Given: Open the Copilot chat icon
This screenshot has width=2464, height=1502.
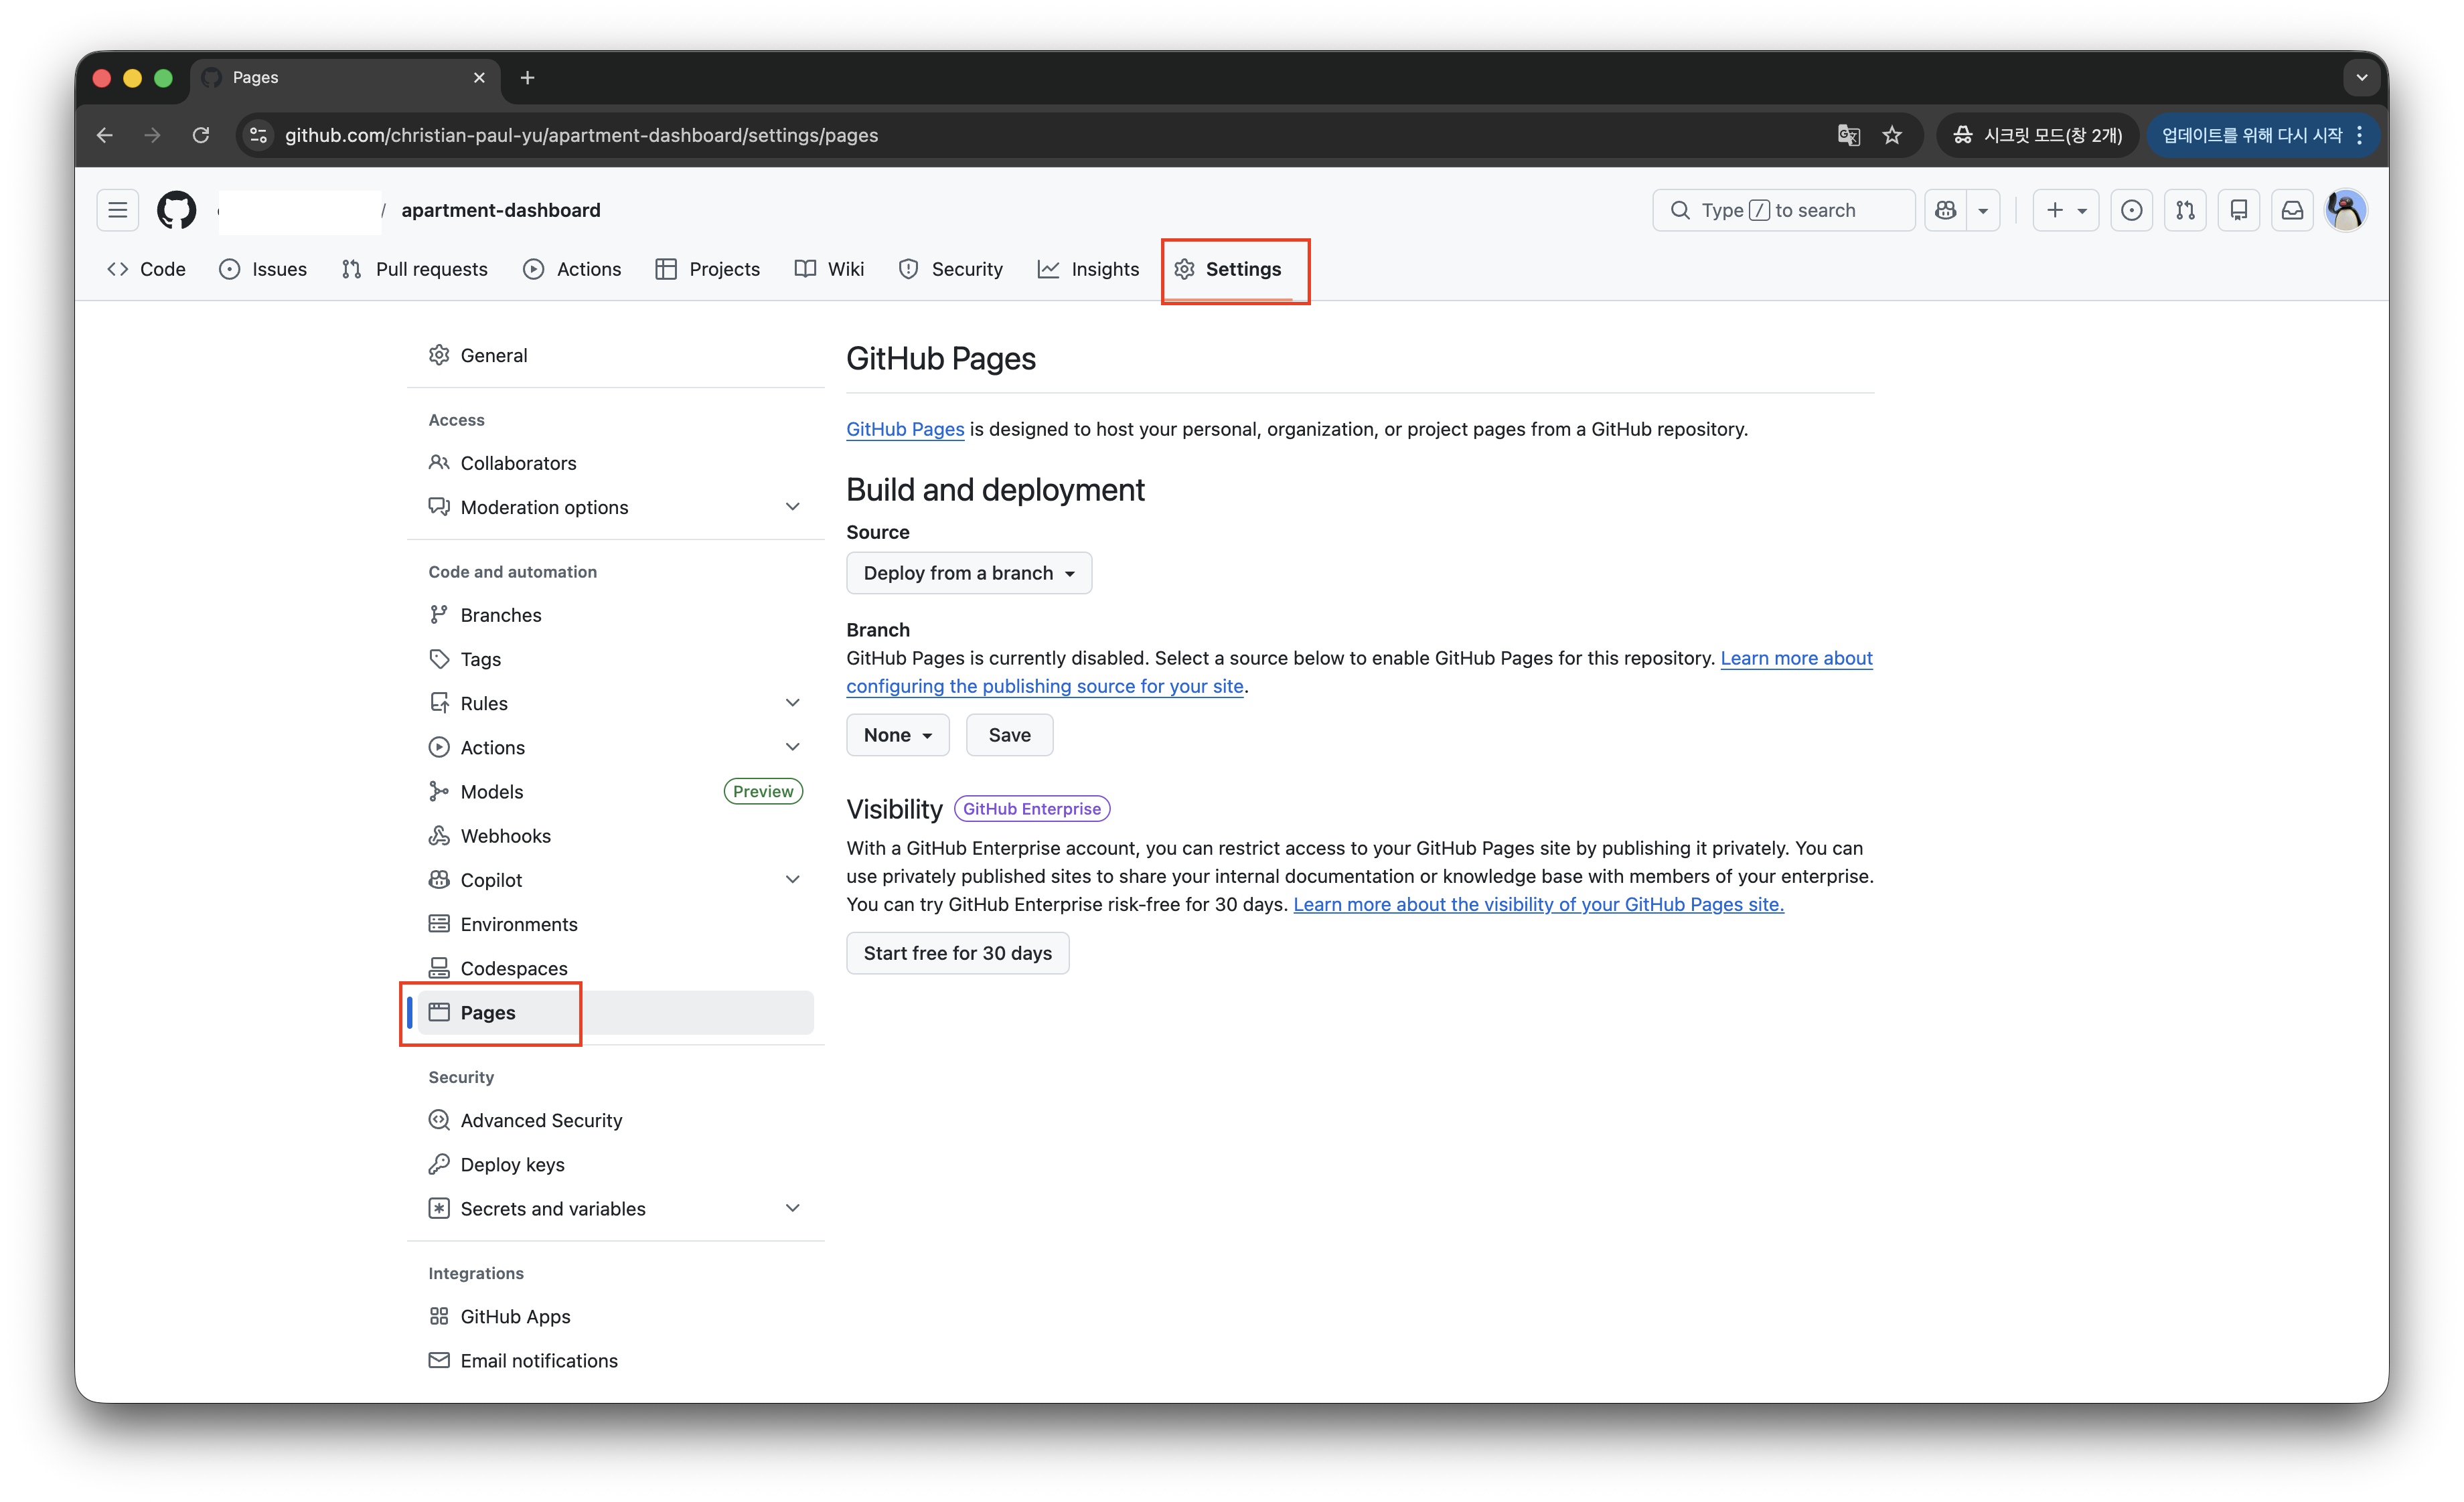Looking at the screenshot, I should click(1946, 210).
